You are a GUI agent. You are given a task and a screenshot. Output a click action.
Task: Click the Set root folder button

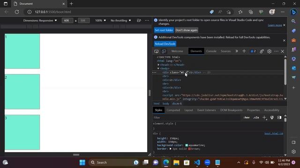164,30
